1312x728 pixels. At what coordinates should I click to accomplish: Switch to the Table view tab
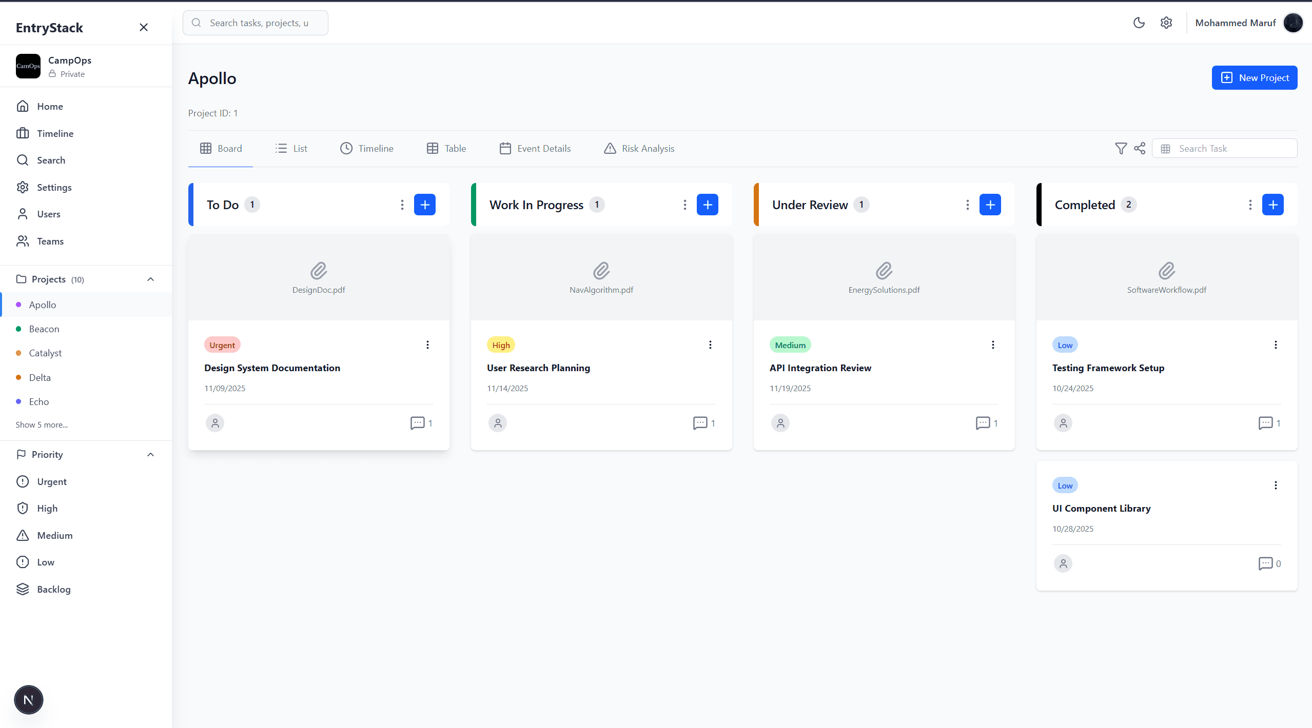[446, 148]
